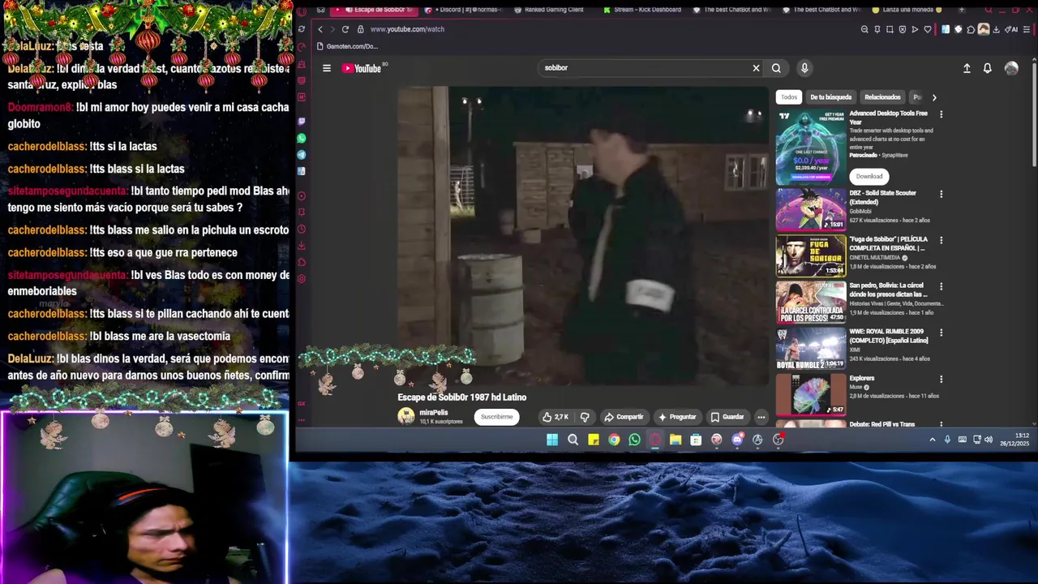This screenshot has height=584, width=1038.
Task: Open Telegram in the Opera sidebar
Action: tap(302, 155)
